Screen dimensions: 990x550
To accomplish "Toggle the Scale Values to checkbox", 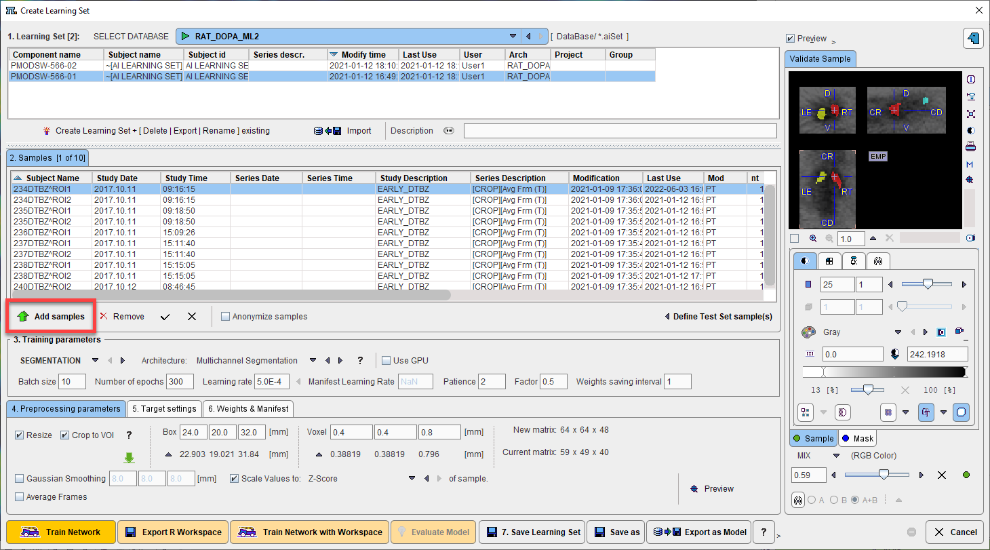I will [234, 479].
